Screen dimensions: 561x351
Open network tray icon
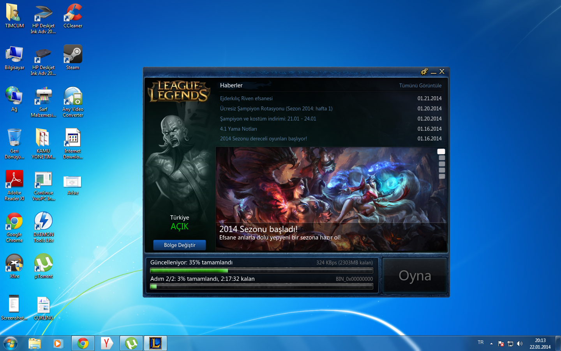pyautogui.click(x=510, y=344)
